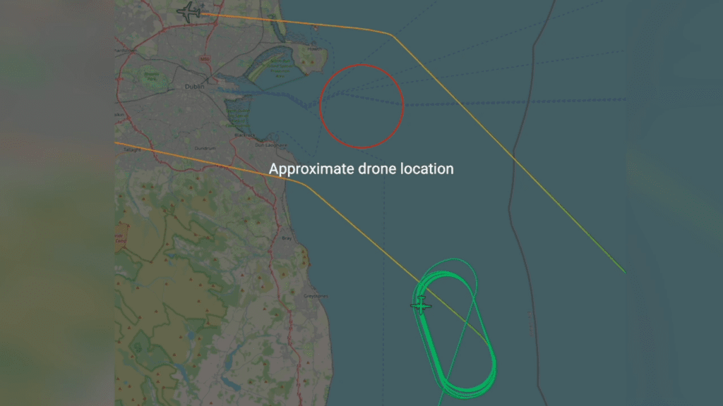
Task: Click the Approximate drone location caption
Action: [361, 169]
